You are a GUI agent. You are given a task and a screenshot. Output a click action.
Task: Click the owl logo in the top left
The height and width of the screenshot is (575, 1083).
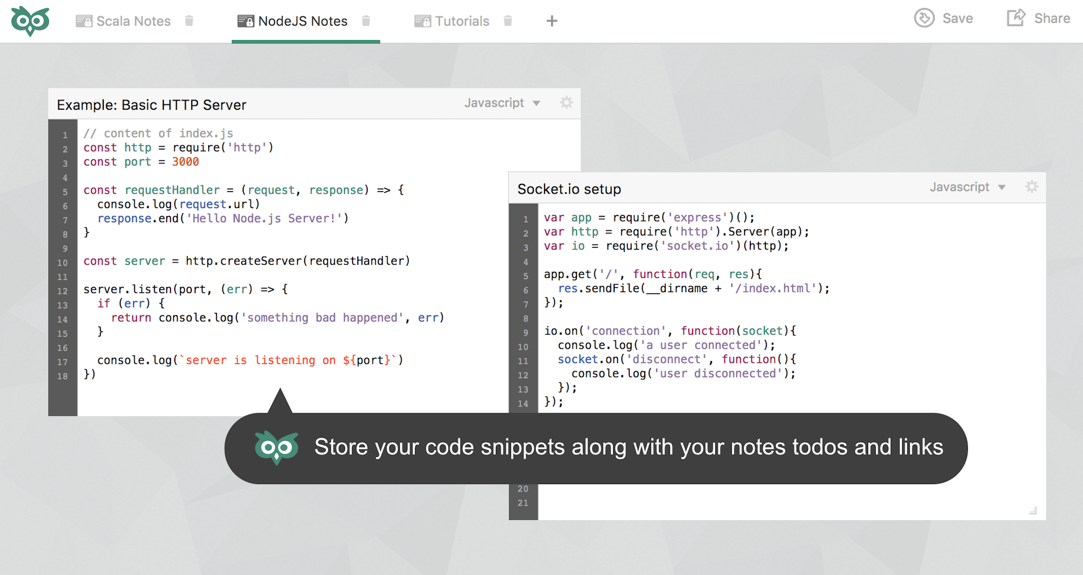click(x=29, y=20)
